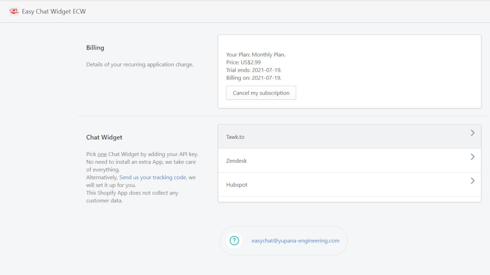The image size is (490, 275).
Task: Click the Hubspot row chevron
Action: (472, 181)
